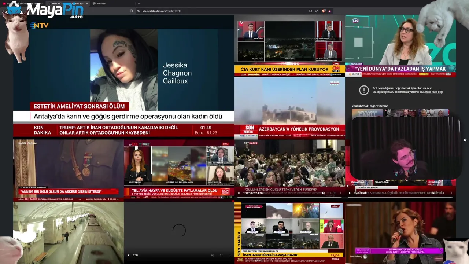Screen dimensions: 469x264
Task: Fullscreen the TRT Haber video
Action: 332,193
